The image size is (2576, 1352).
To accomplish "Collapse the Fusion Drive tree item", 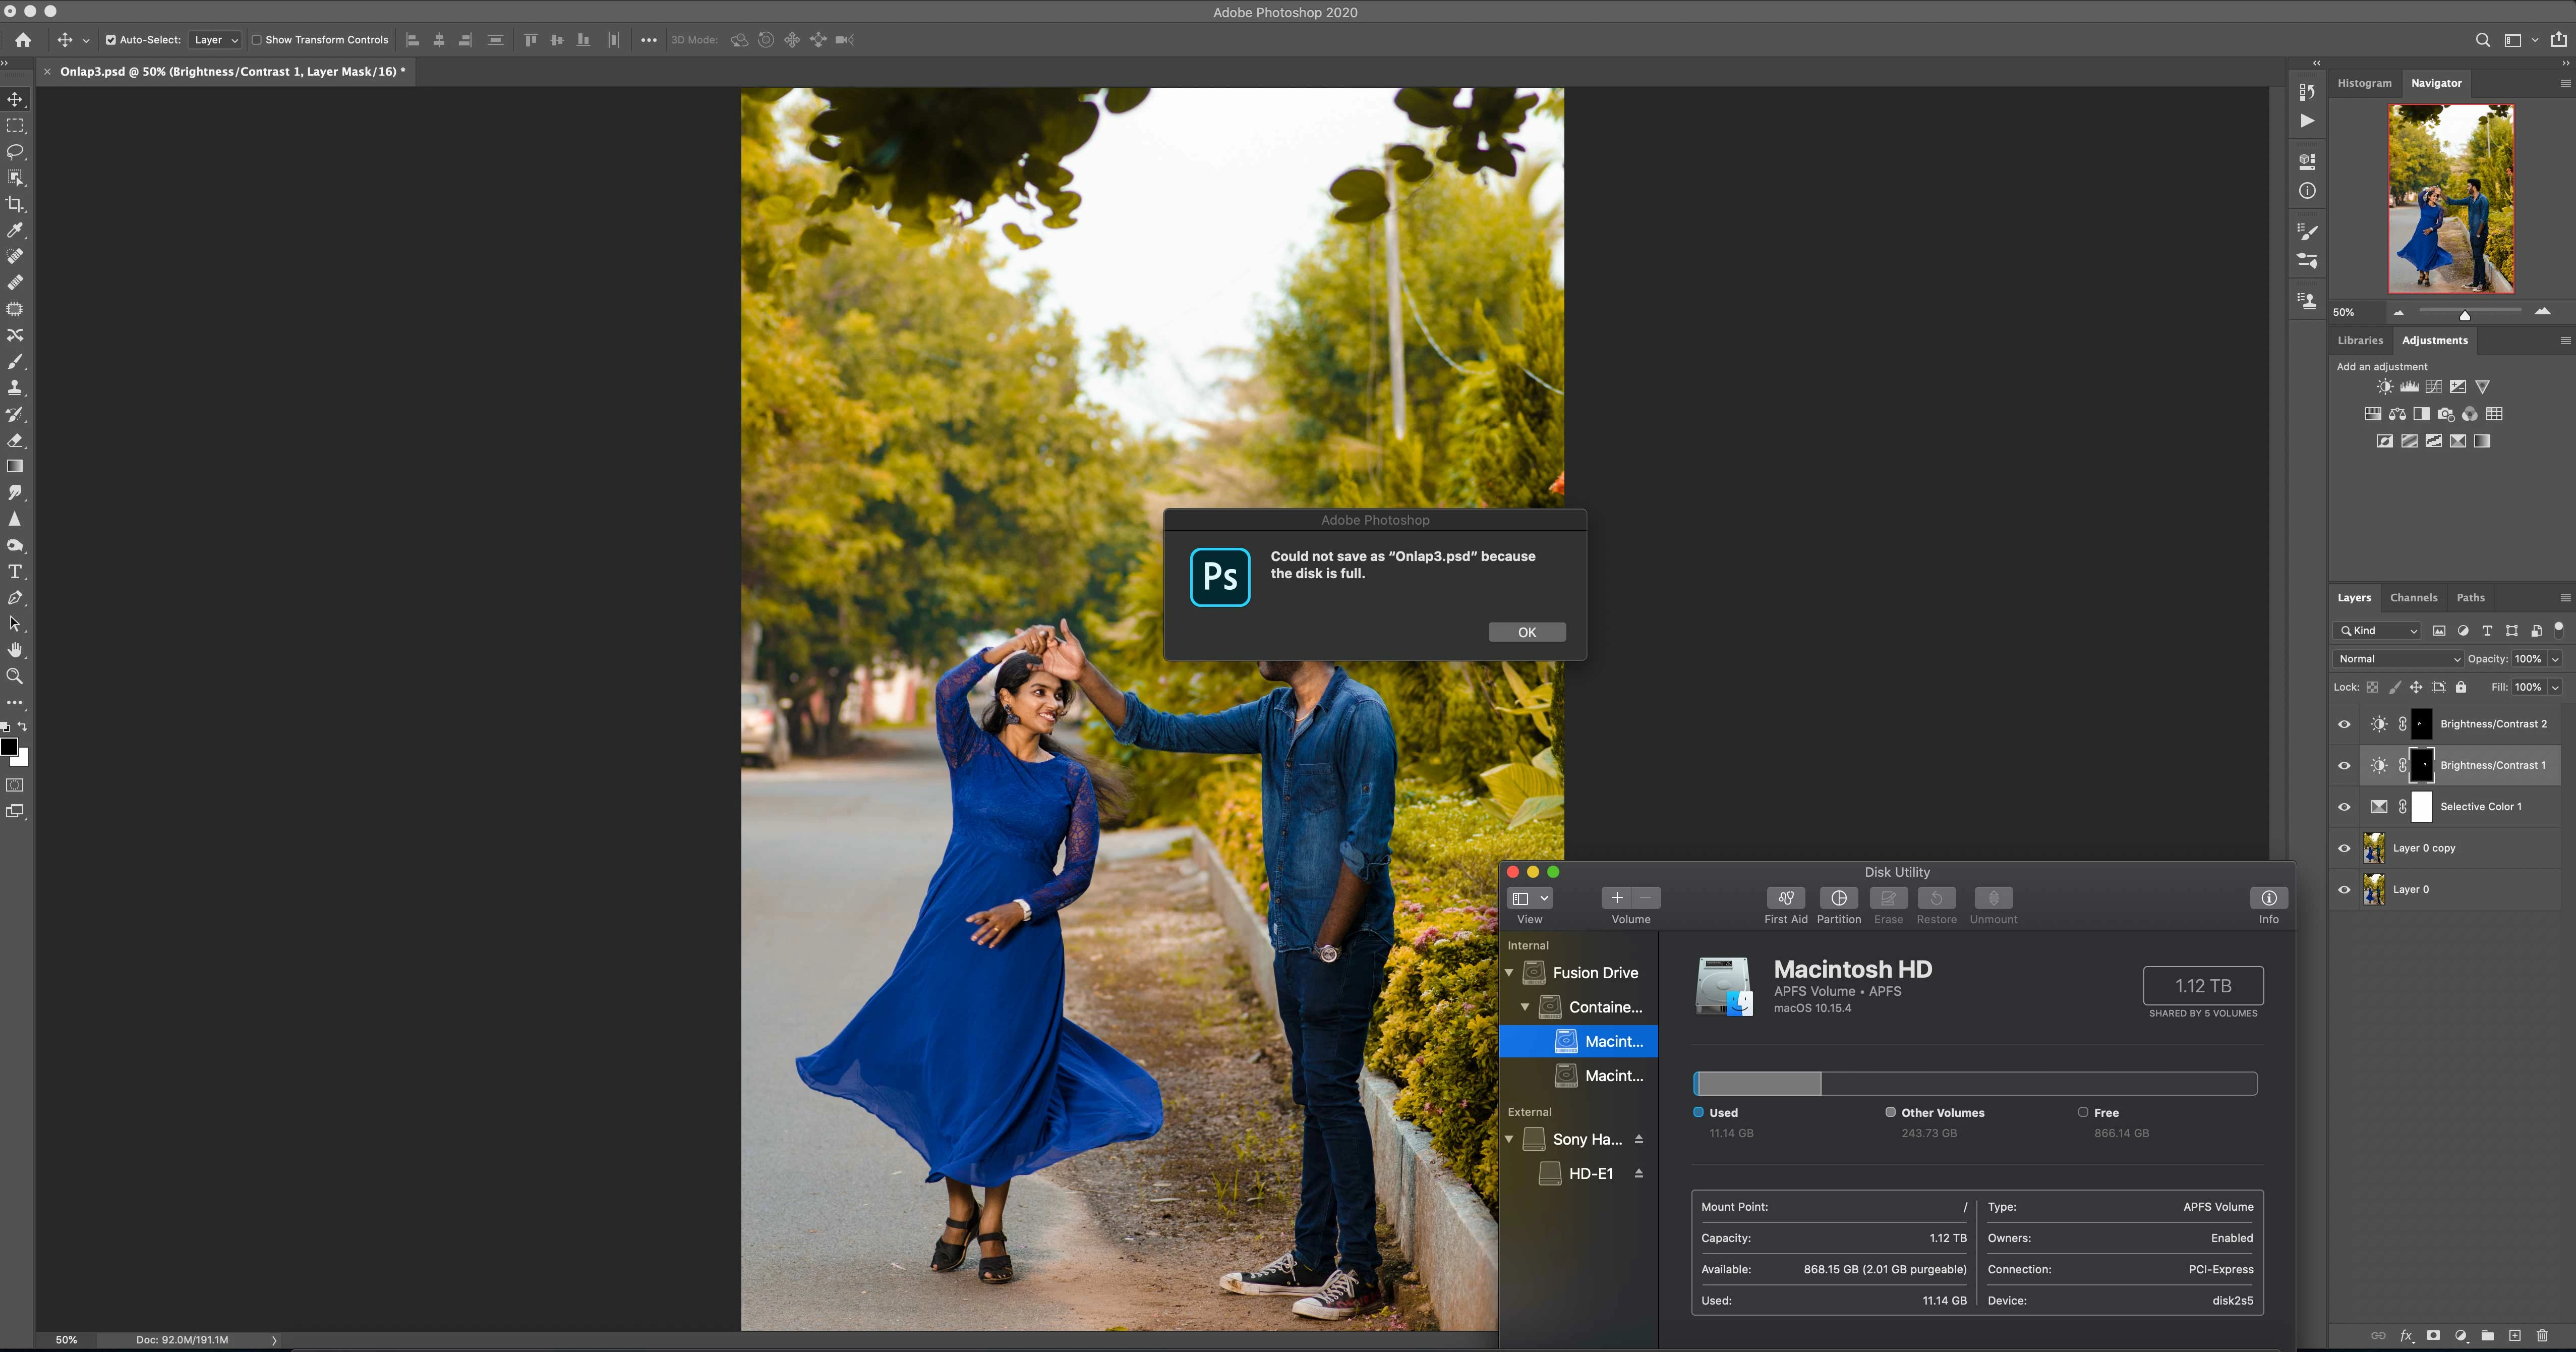I will pyautogui.click(x=1509, y=972).
